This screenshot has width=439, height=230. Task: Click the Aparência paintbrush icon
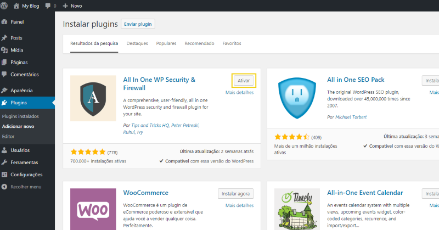pos(4,91)
